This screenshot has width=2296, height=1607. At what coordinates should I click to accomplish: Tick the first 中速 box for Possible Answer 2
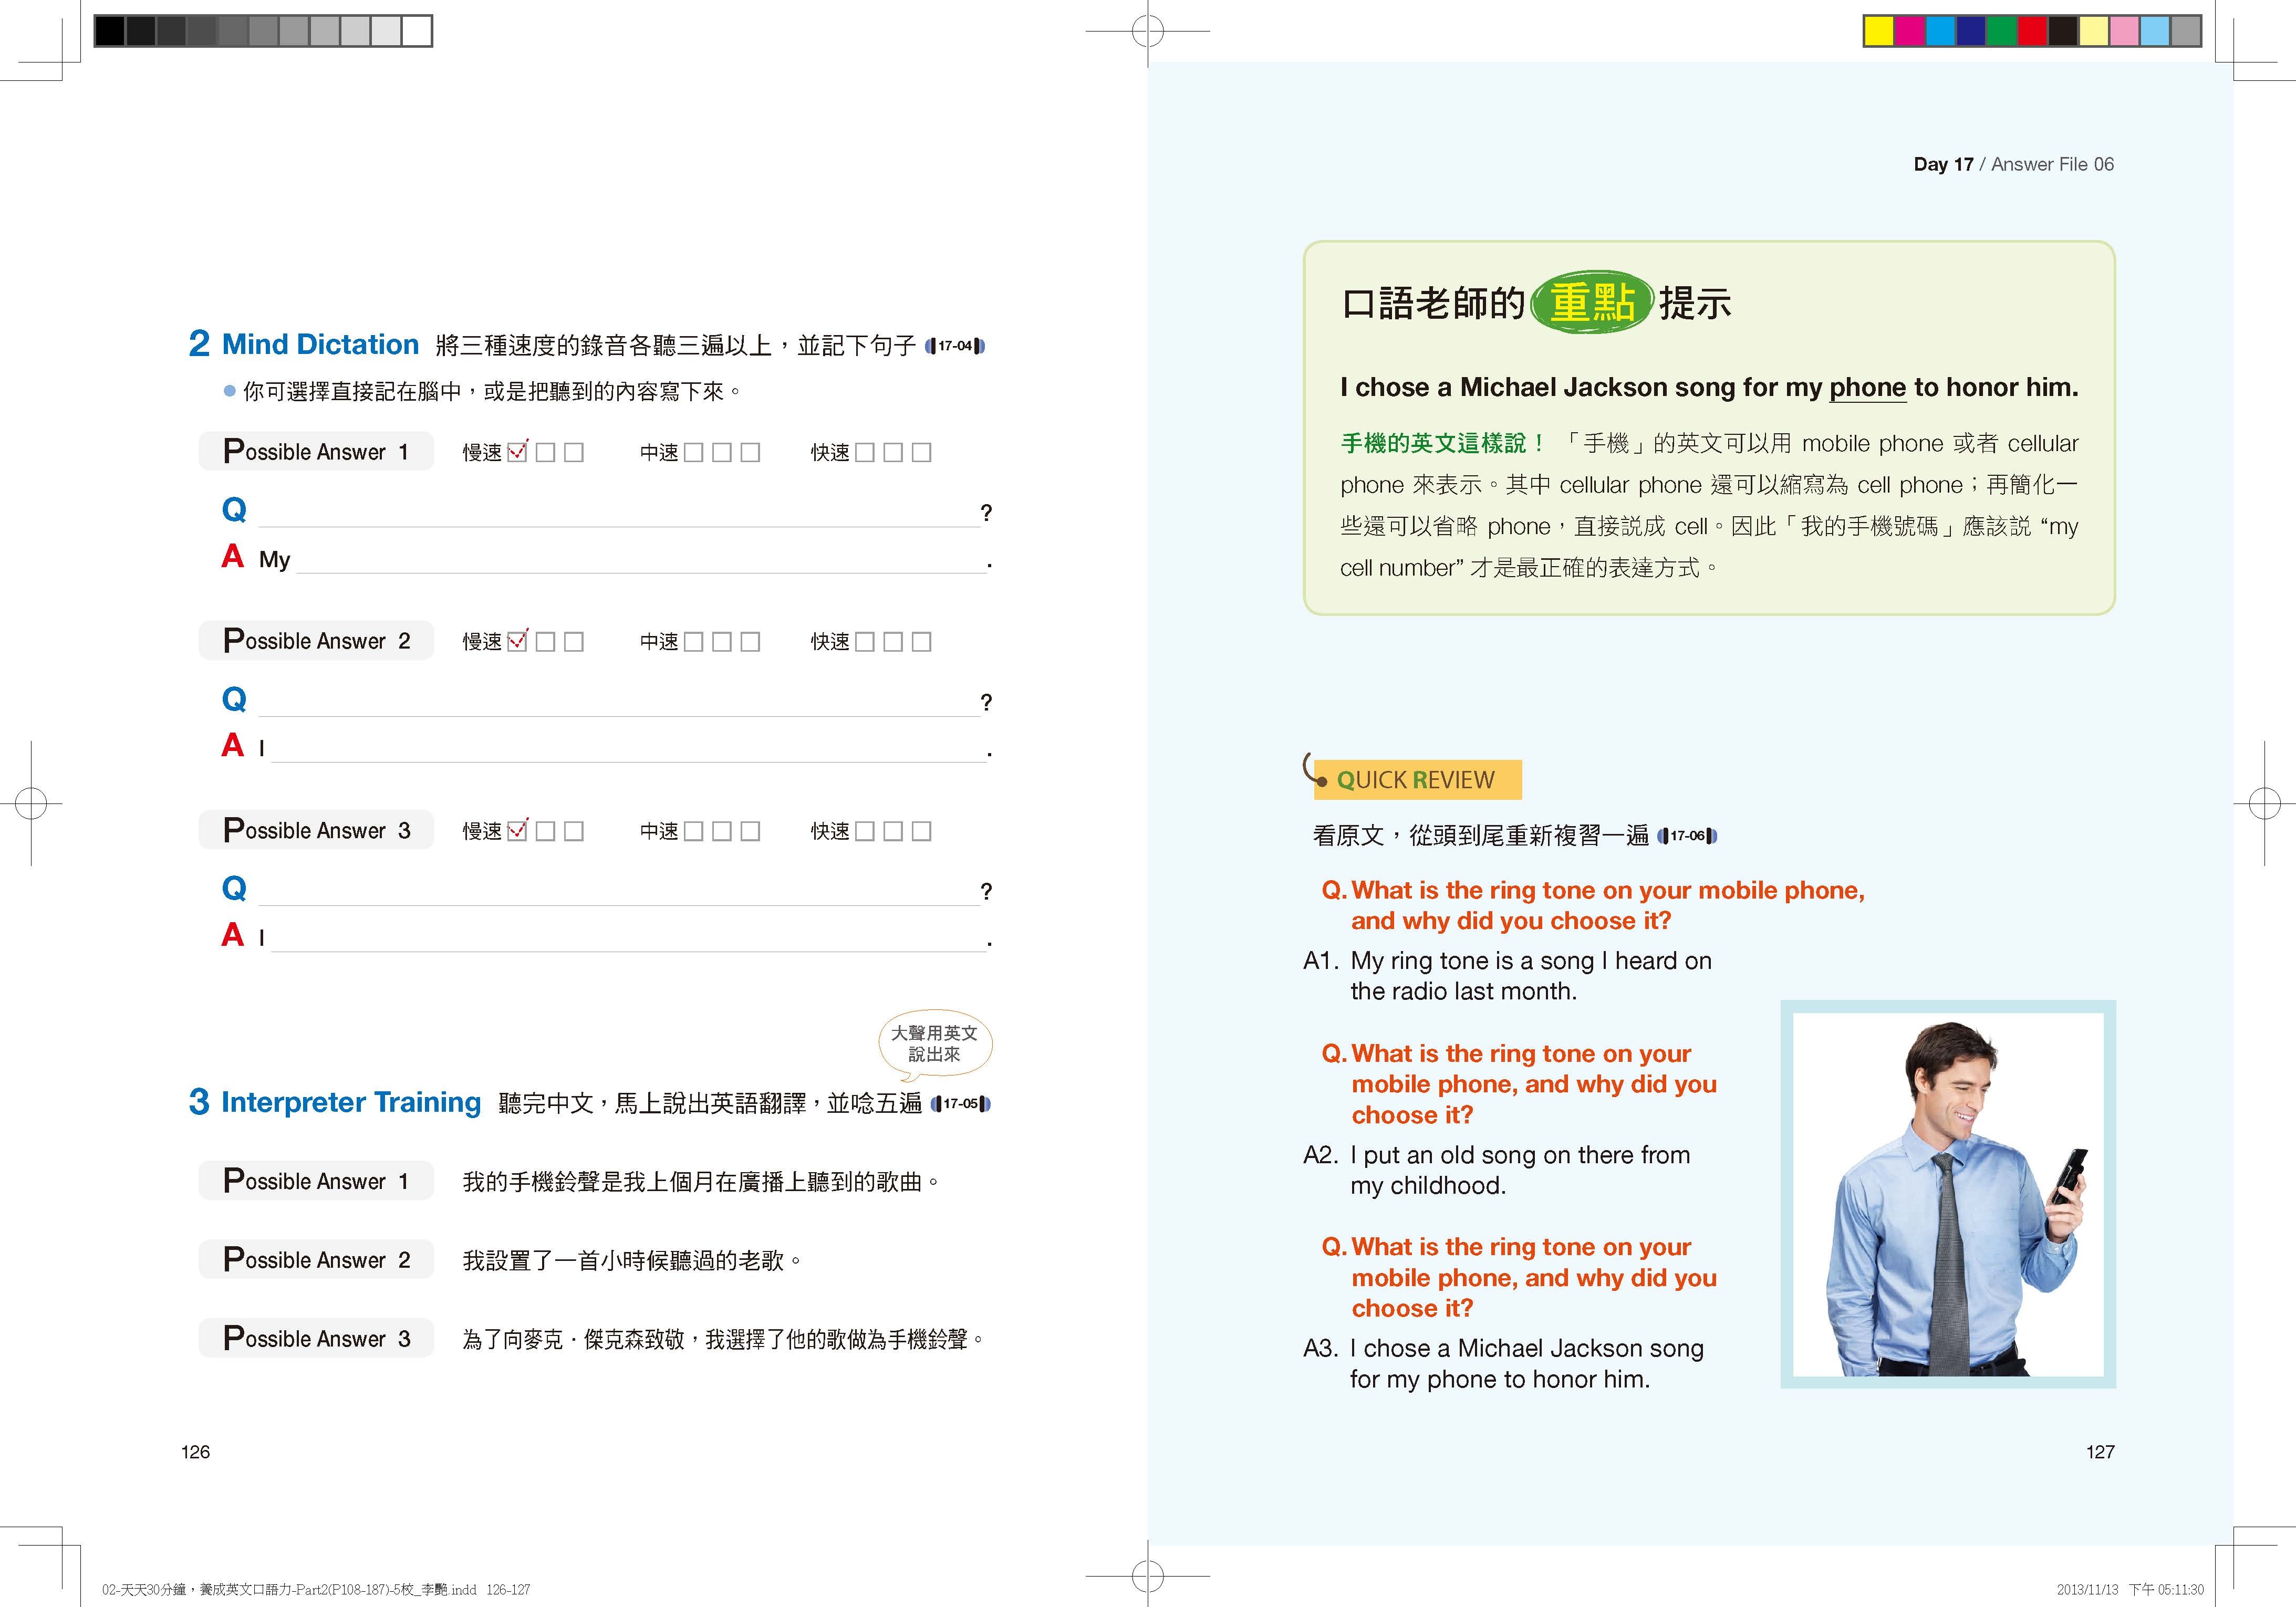click(693, 642)
